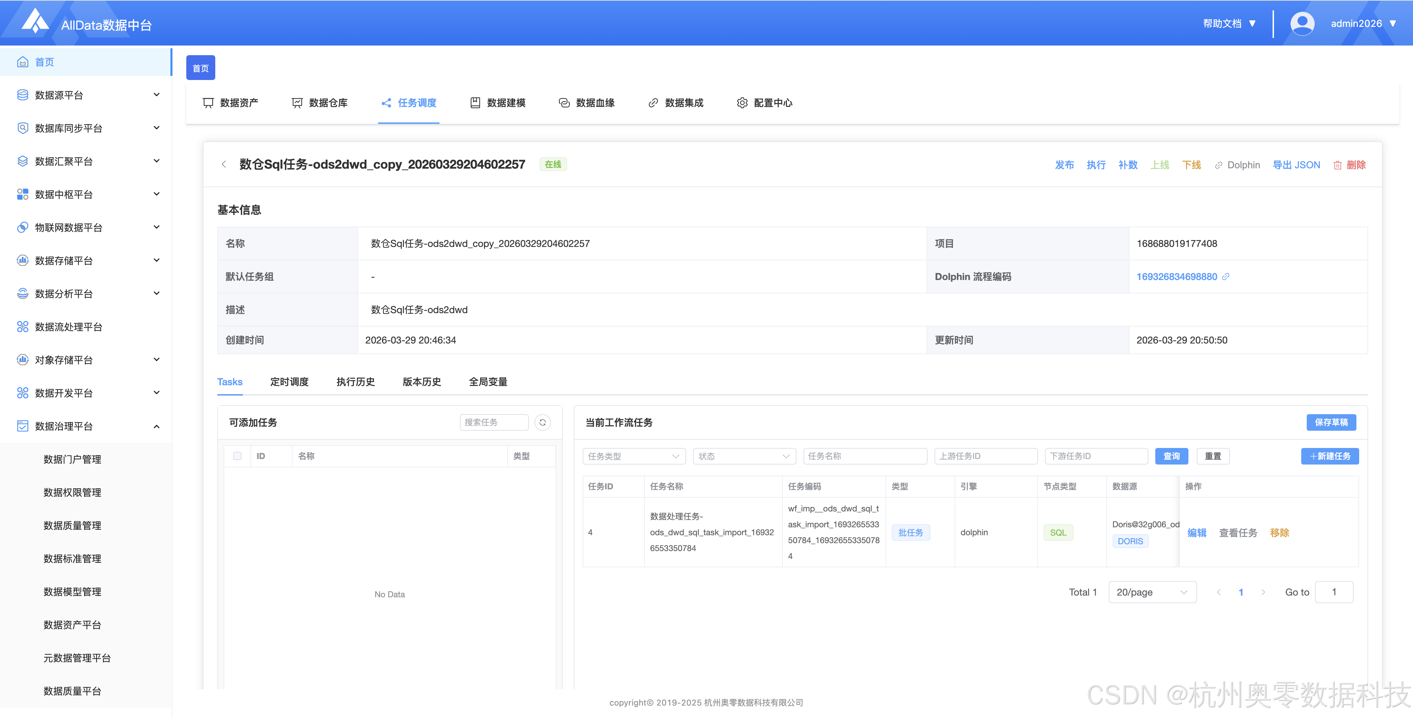Click the 数据源平台 database icon

pos(22,95)
